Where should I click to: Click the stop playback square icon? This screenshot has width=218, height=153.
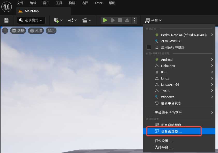pos(120,20)
